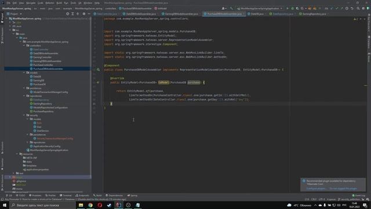Click the override gutter icon beside toModel method

[x=98, y=82]
